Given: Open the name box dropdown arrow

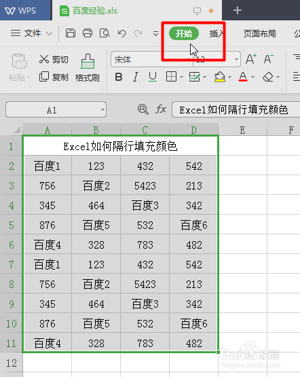Looking at the screenshot, I should coord(102,110).
